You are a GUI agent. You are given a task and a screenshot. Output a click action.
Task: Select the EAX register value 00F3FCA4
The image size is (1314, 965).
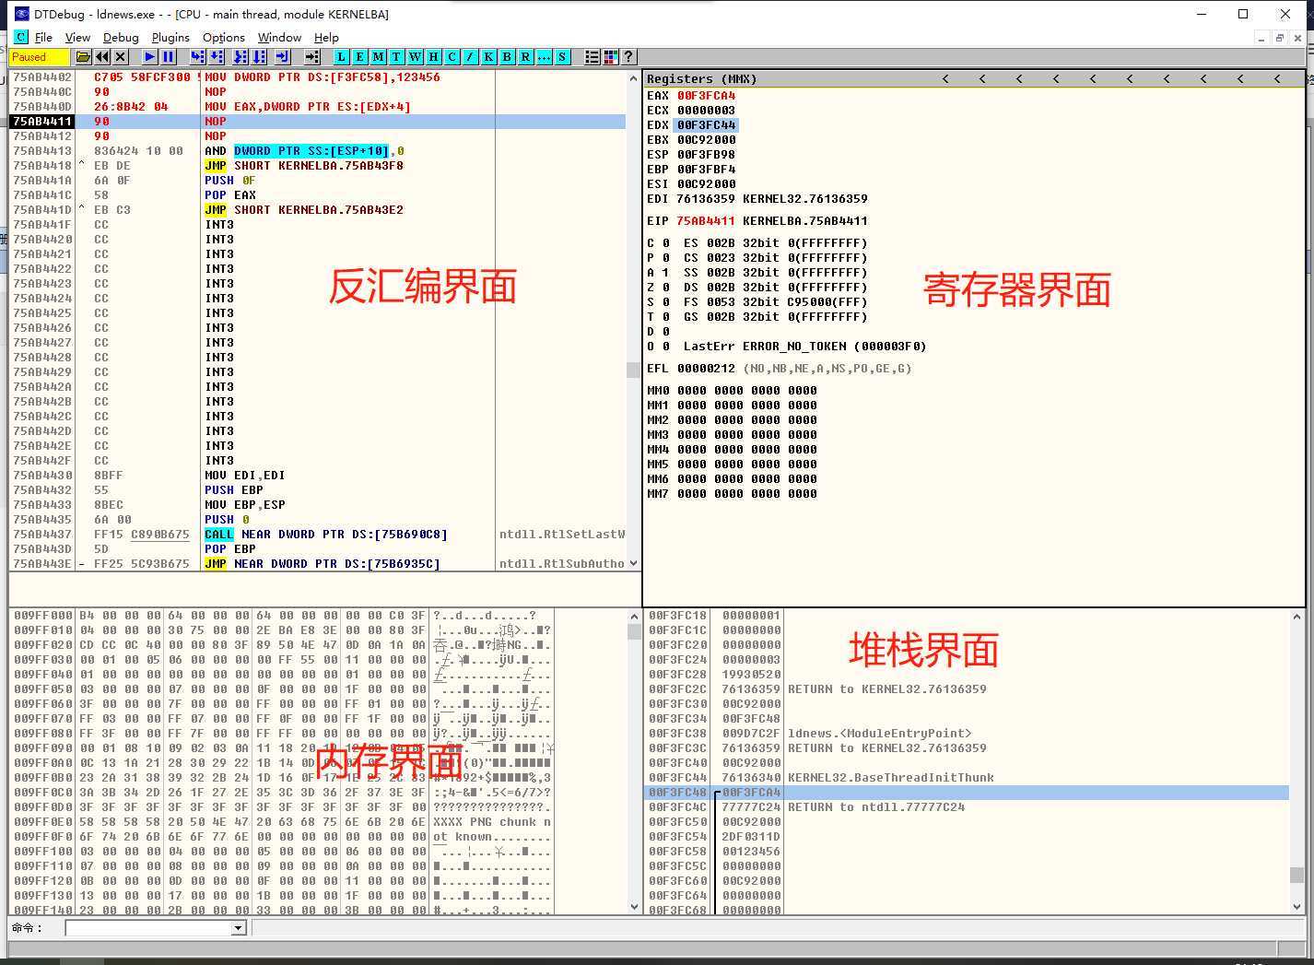click(x=706, y=95)
